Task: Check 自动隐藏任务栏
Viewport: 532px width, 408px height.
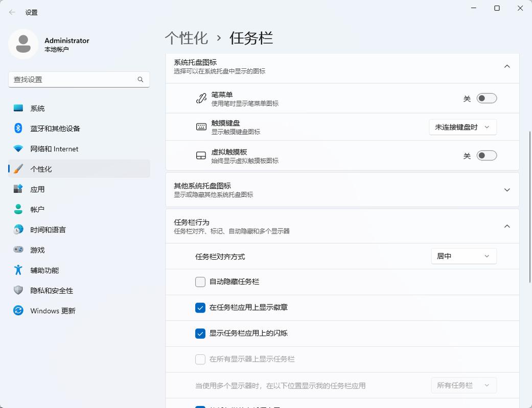Action: coord(200,282)
